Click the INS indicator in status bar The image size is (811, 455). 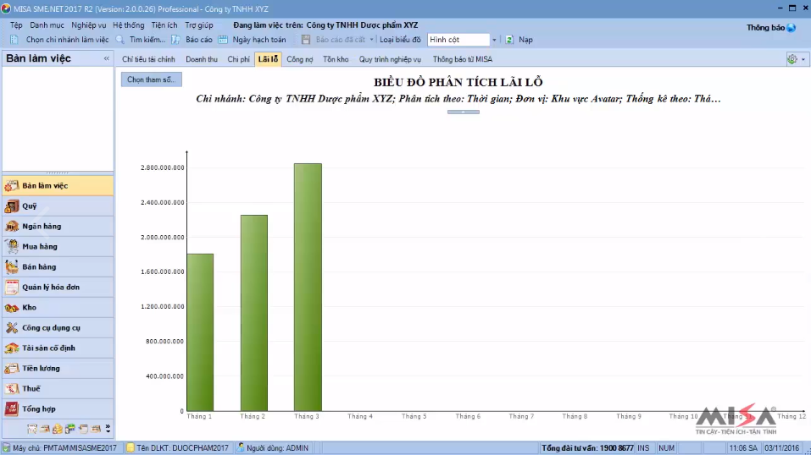(x=643, y=448)
